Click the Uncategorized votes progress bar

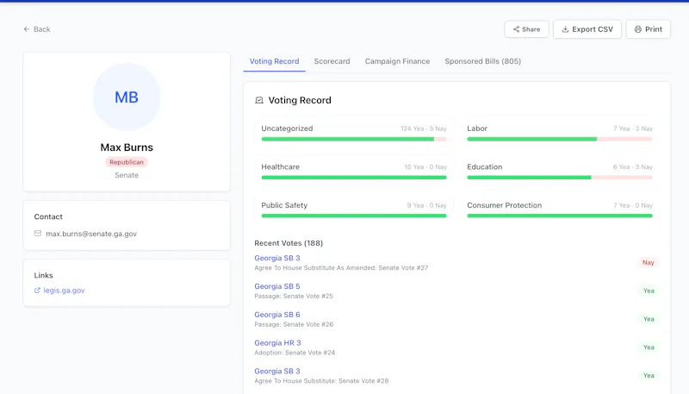click(x=354, y=139)
